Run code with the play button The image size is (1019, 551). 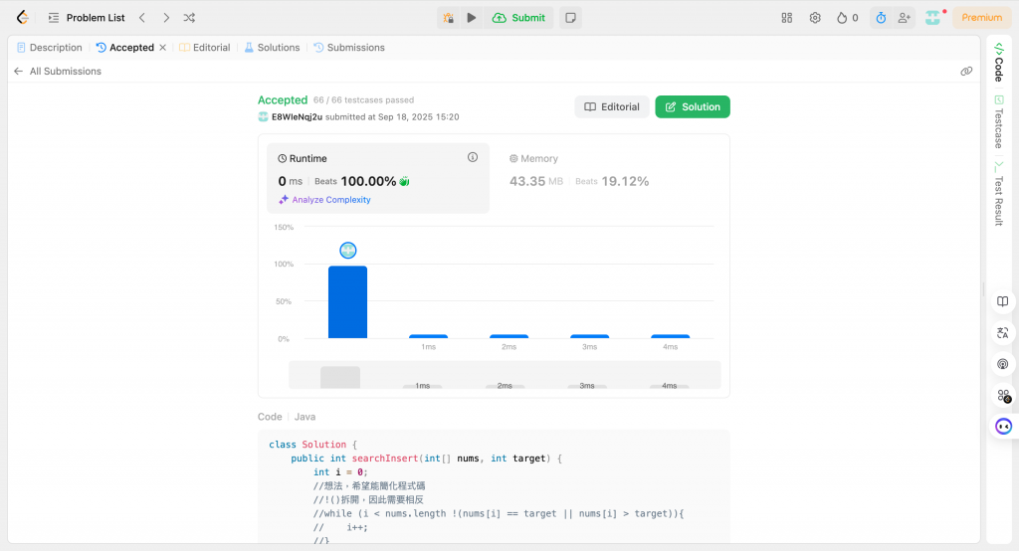[x=471, y=18]
